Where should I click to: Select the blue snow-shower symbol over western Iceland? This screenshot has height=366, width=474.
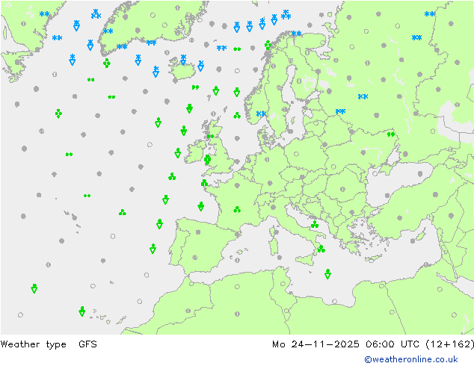point(183,60)
